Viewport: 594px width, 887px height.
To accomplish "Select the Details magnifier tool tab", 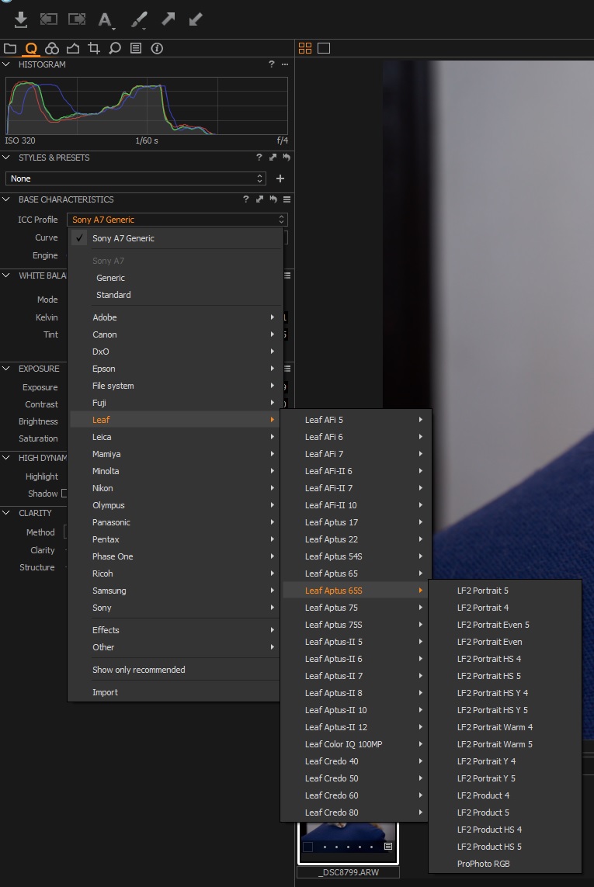I will click(115, 48).
